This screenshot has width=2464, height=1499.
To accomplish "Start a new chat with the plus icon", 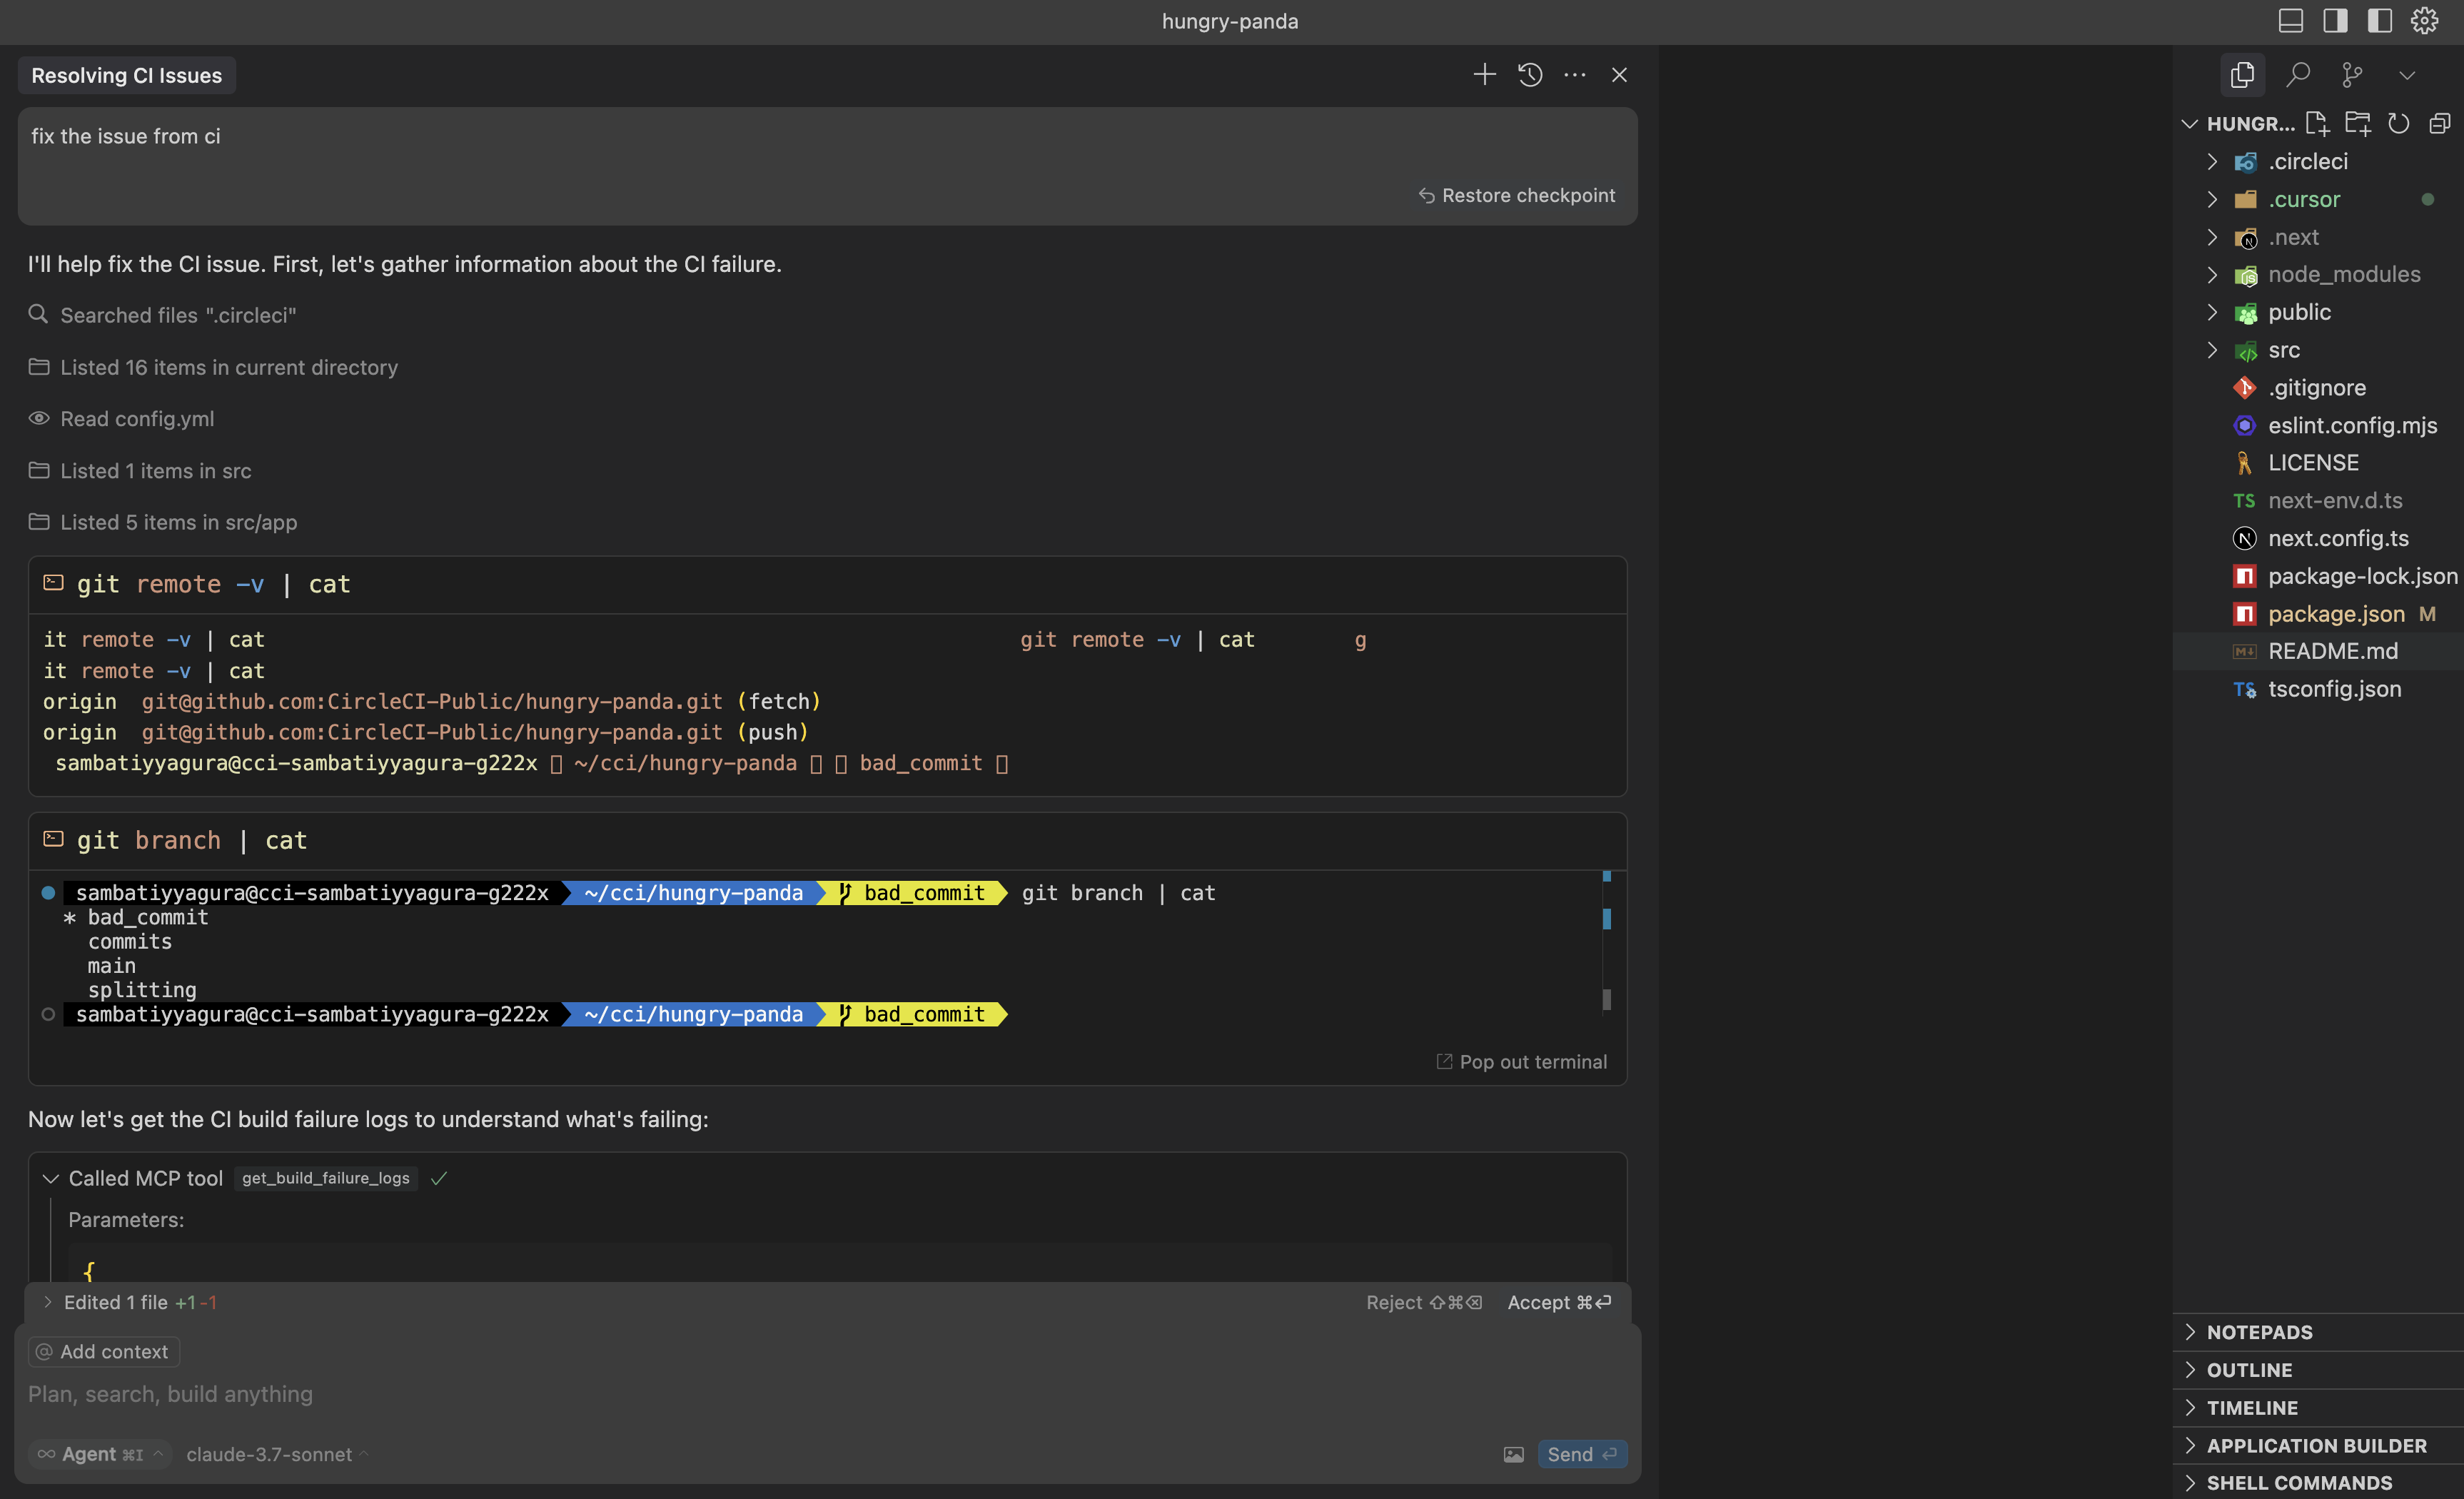I will click(x=1484, y=74).
